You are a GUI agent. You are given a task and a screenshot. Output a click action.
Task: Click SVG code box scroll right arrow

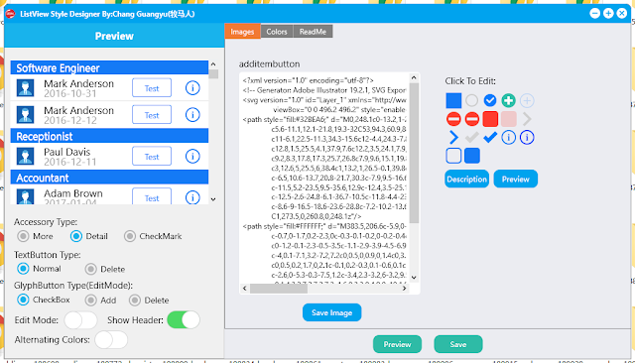404,289
